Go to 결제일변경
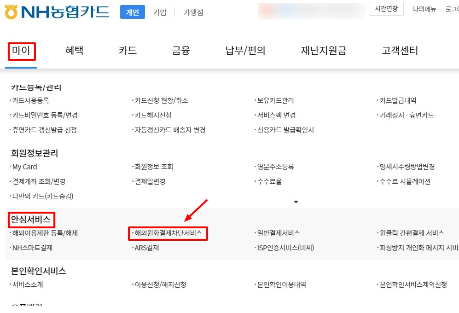Image resolution: width=459 pixels, height=313 pixels. (150, 181)
